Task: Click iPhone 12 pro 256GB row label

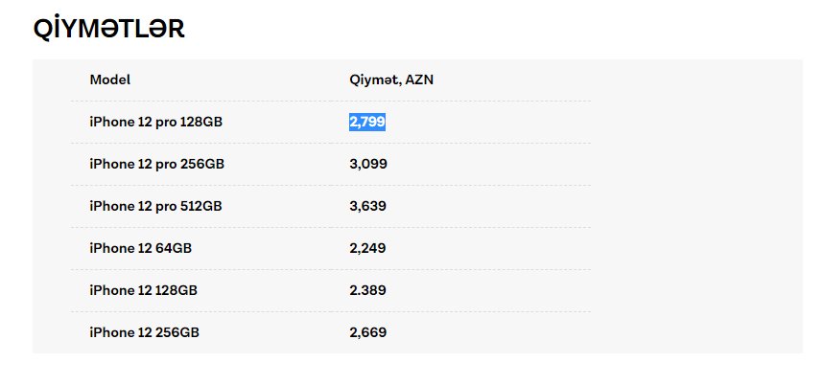Action: click(157, 164)
